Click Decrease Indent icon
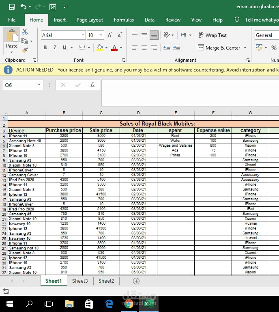 tap(167, 48)
